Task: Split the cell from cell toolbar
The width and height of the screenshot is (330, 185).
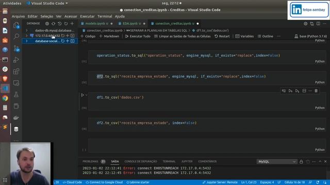Action: [x=304, y=91]
